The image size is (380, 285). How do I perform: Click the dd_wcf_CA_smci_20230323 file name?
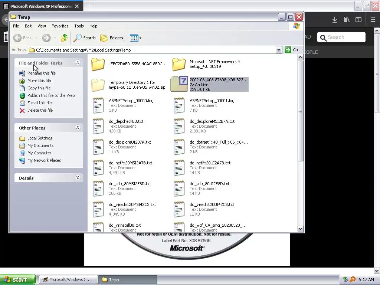click(x=218, y=225)
